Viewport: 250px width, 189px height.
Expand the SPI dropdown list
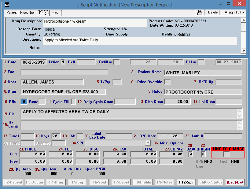(x=148, y=143)
